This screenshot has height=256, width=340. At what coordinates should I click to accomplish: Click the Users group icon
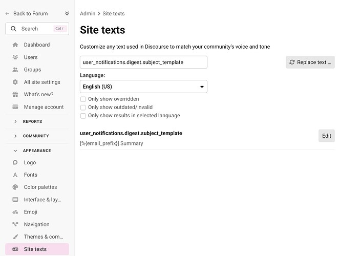15,57
